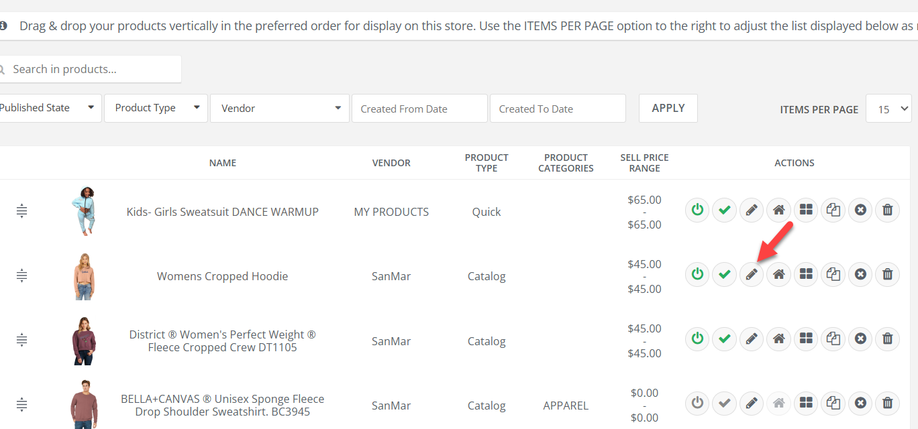Open the Vendor filter dropdown

(x=280, y=108)
